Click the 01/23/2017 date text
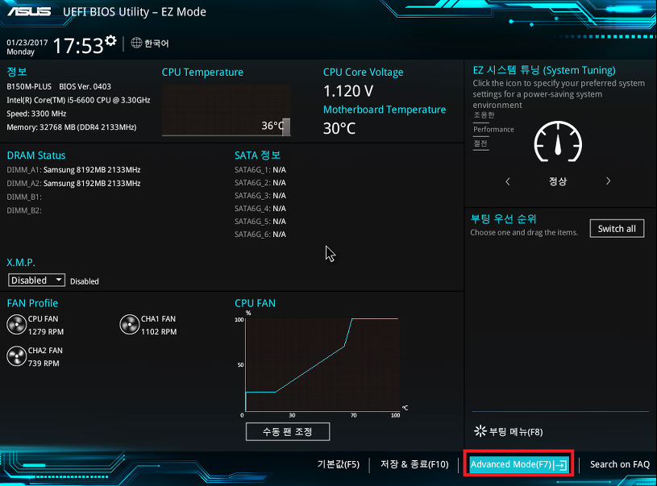The image size is (657, 486). coord(27,43)
